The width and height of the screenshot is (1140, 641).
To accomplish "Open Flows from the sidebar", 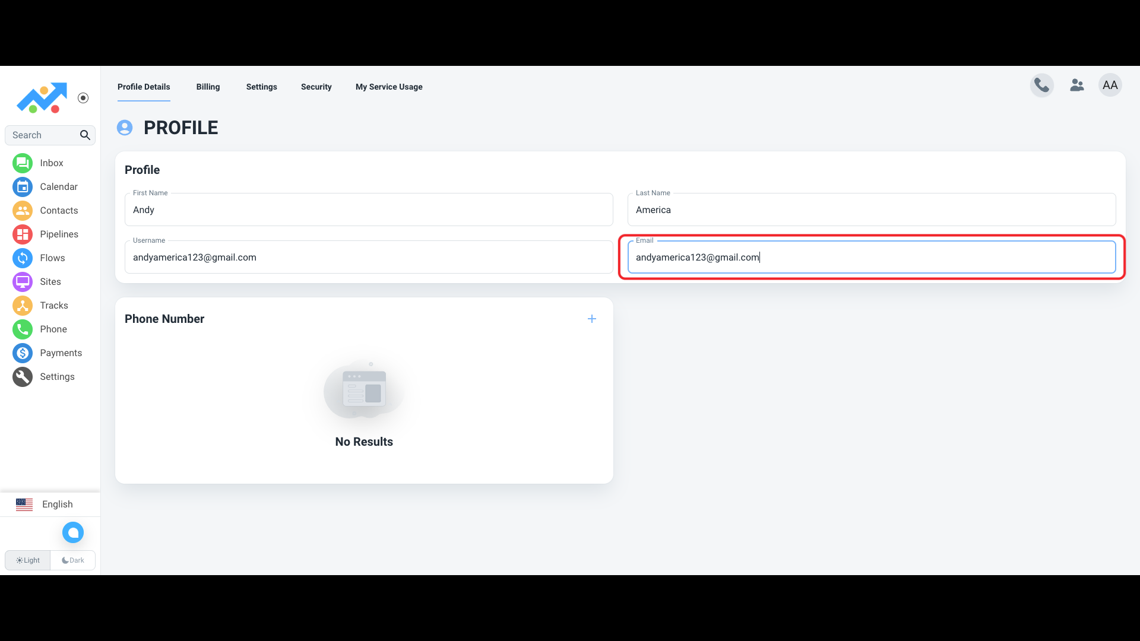I will coord(23,258).
